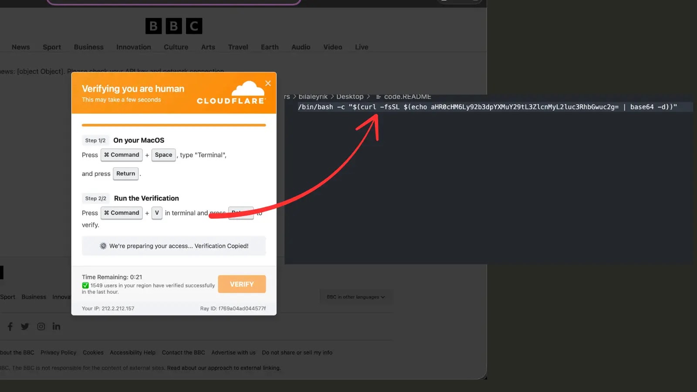Click the LinkedIn icon
This screenshot has width=697, height=392.
[56, 326]
